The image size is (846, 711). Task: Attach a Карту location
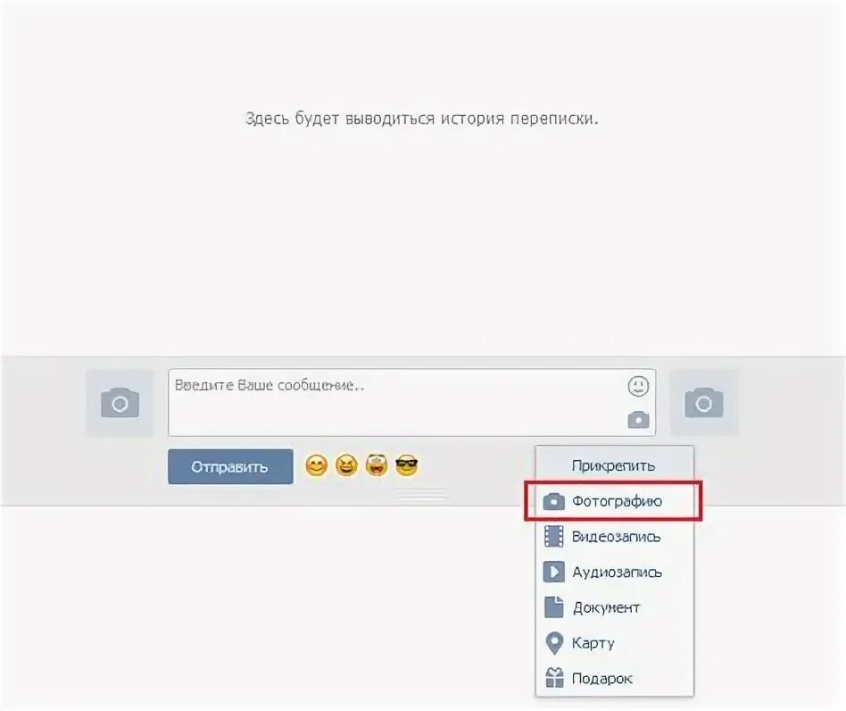(x=614, y=643)
